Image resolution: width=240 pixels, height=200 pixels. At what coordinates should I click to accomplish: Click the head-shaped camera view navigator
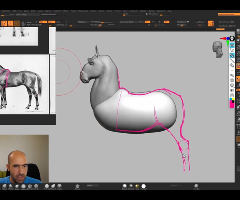click(218, 49)
